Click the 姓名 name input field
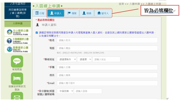Viewport: 180px width, 101px height. pyautogui.click(x=107, y=40)
